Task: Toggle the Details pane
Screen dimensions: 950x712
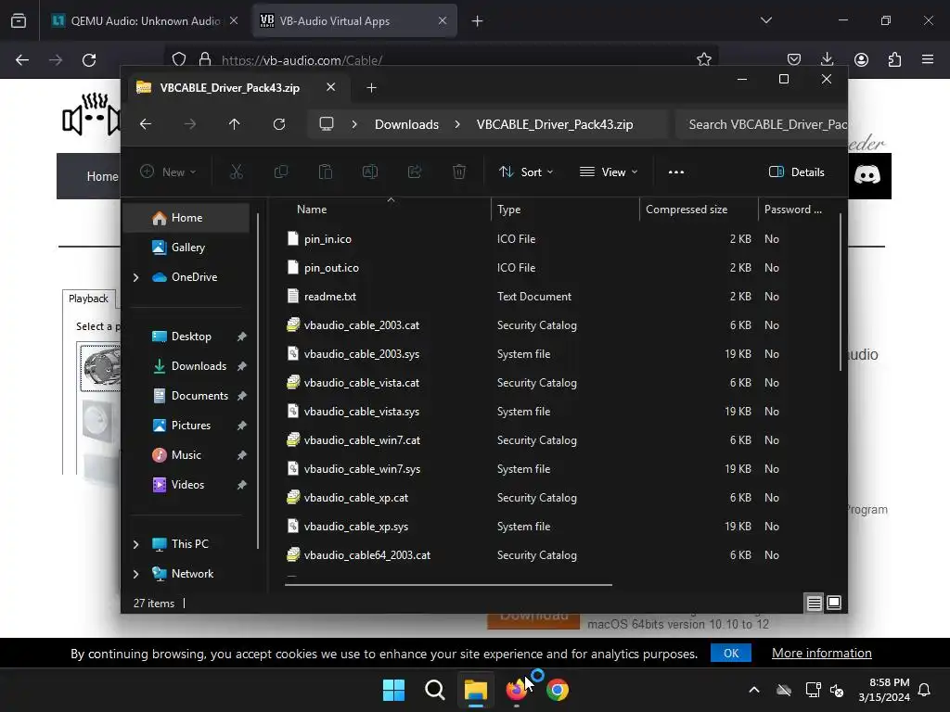Action: click(797, 172)
